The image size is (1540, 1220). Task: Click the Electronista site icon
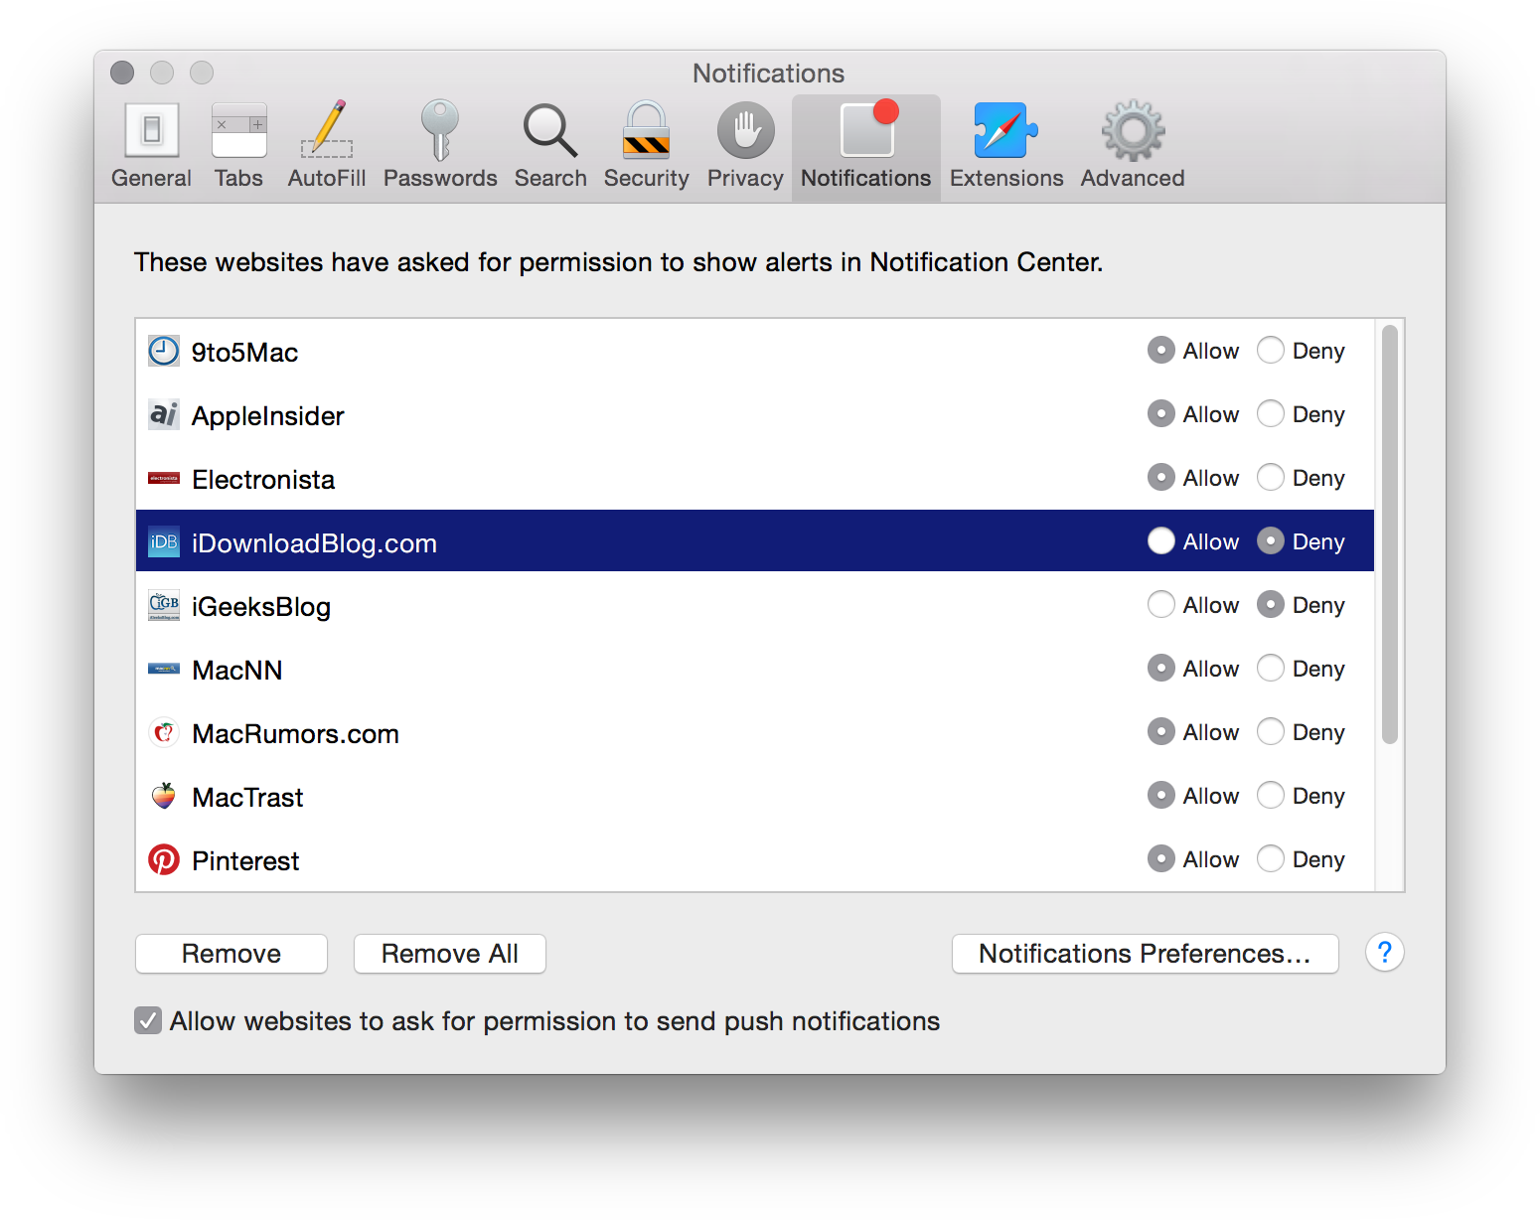click(x=164, y=478)
